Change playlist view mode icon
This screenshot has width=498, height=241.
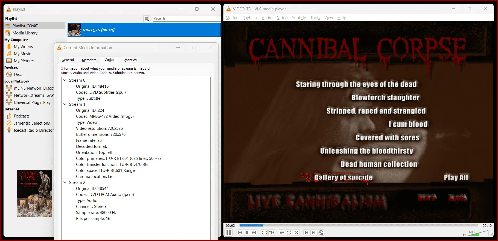coord(147,19)
